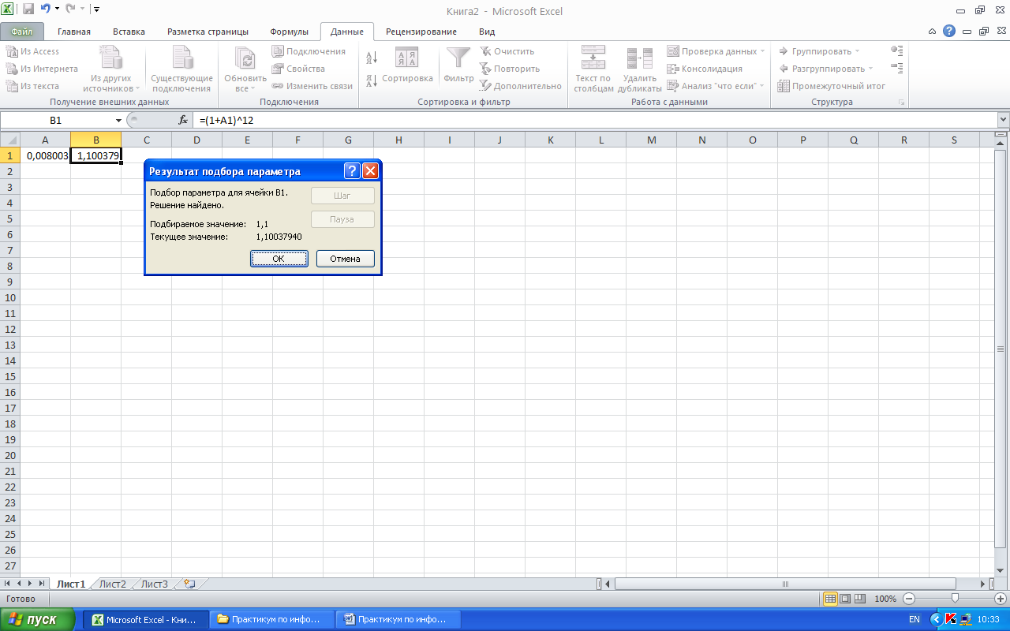Open From Other Sources (Из других источников) dropdown

pos(110,69)
